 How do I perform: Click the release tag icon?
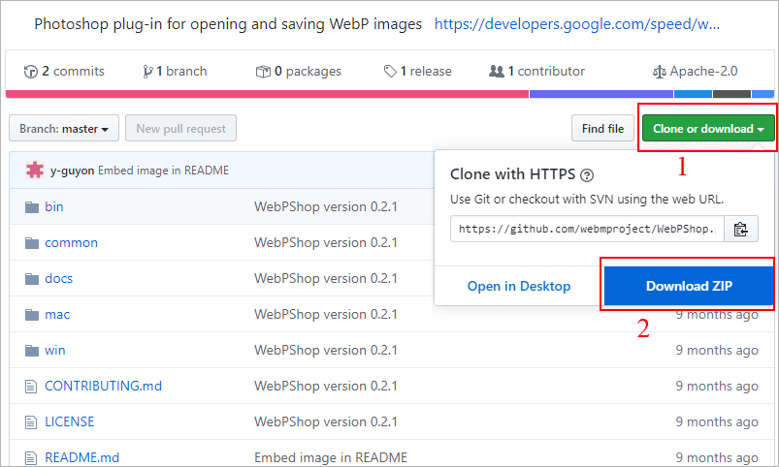click(390, 72)
